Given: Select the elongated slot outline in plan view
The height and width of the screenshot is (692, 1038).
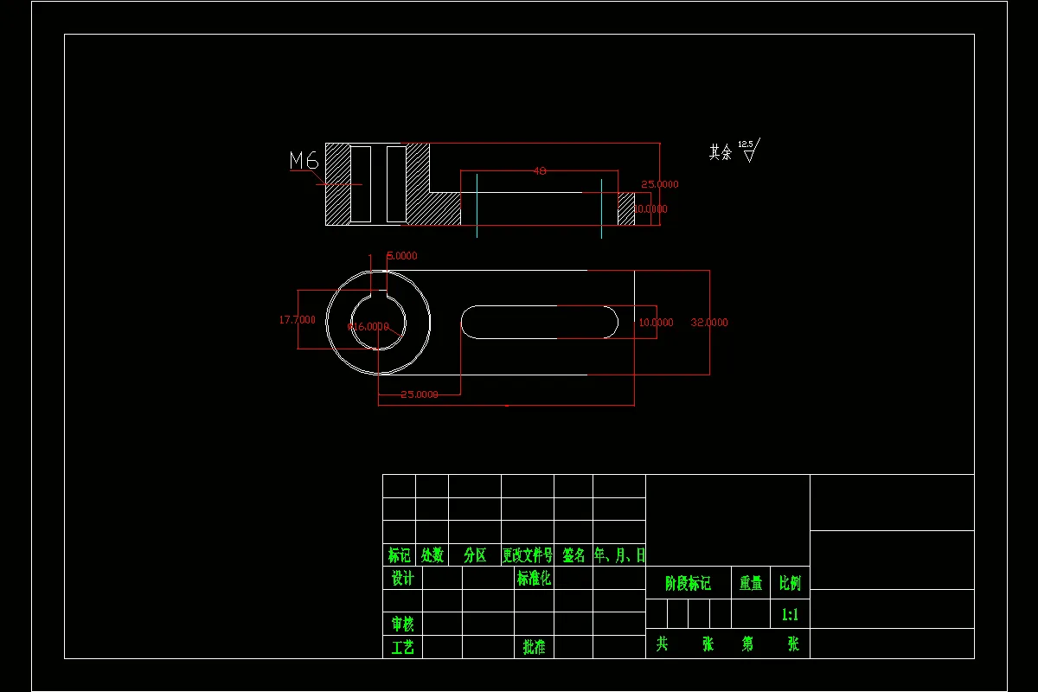Looking at the screenshot, I should pyautogui.click(x=540, y=321).
